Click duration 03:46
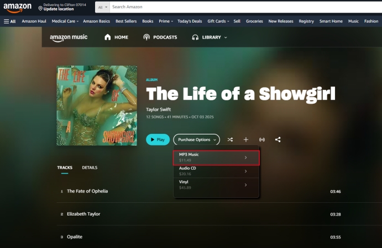382x248 pixels. [336, 192]
